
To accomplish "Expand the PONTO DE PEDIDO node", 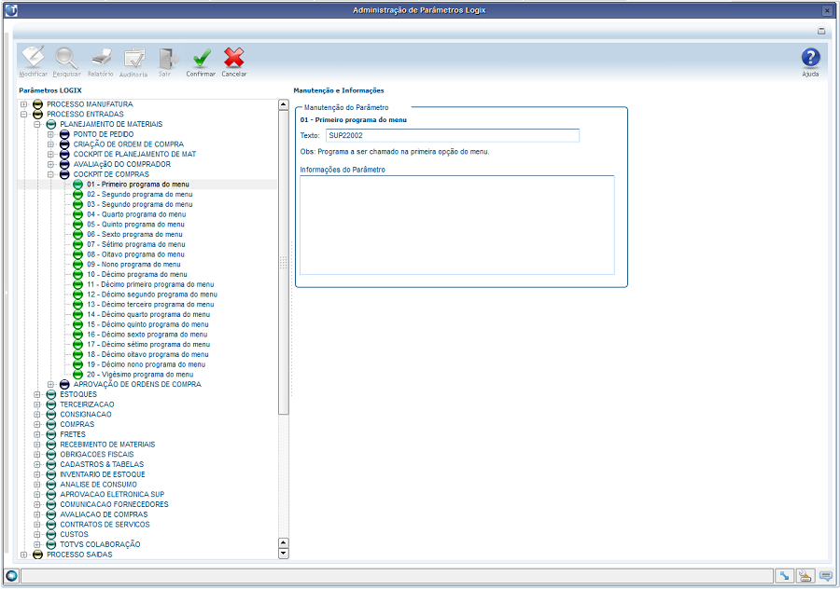I will click(50, 134).
